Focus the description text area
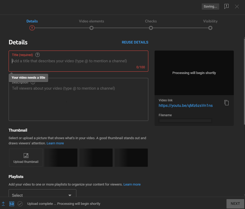This screenshot has height=209, width=245. 78,100
